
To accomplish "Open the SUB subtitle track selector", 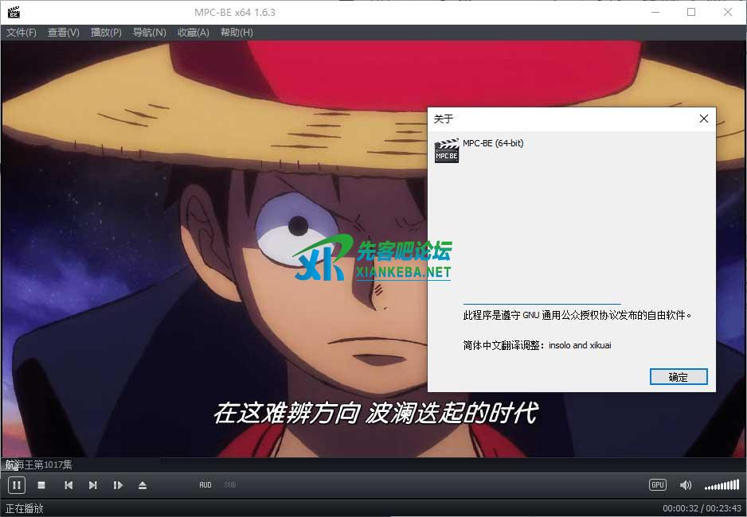I will tap(229, 485).
